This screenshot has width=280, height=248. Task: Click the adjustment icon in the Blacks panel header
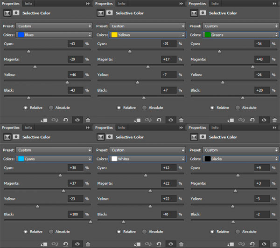coord(194,137)
